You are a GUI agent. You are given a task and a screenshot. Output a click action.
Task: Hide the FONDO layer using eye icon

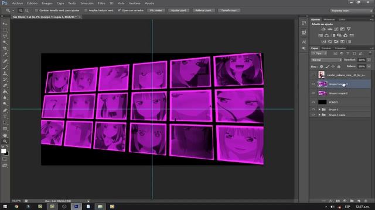point(313,102)
